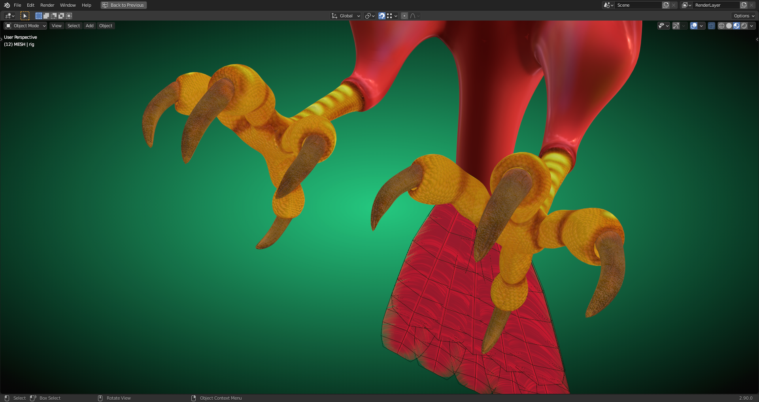This screenshot has width=759, height=402.
Task: Switch to Material Preview shading
Action: (736, 26)
